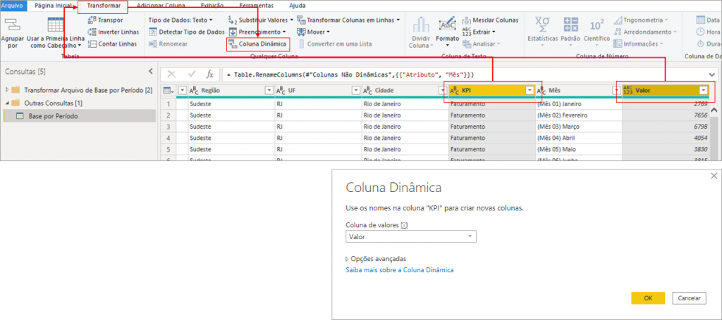
Task: Open the Extrair dropdown
Action: pos(479,32)
